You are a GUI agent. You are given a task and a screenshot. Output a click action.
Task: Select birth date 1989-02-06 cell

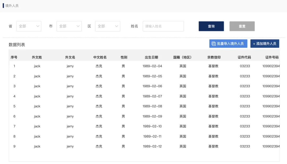(152, 86)
